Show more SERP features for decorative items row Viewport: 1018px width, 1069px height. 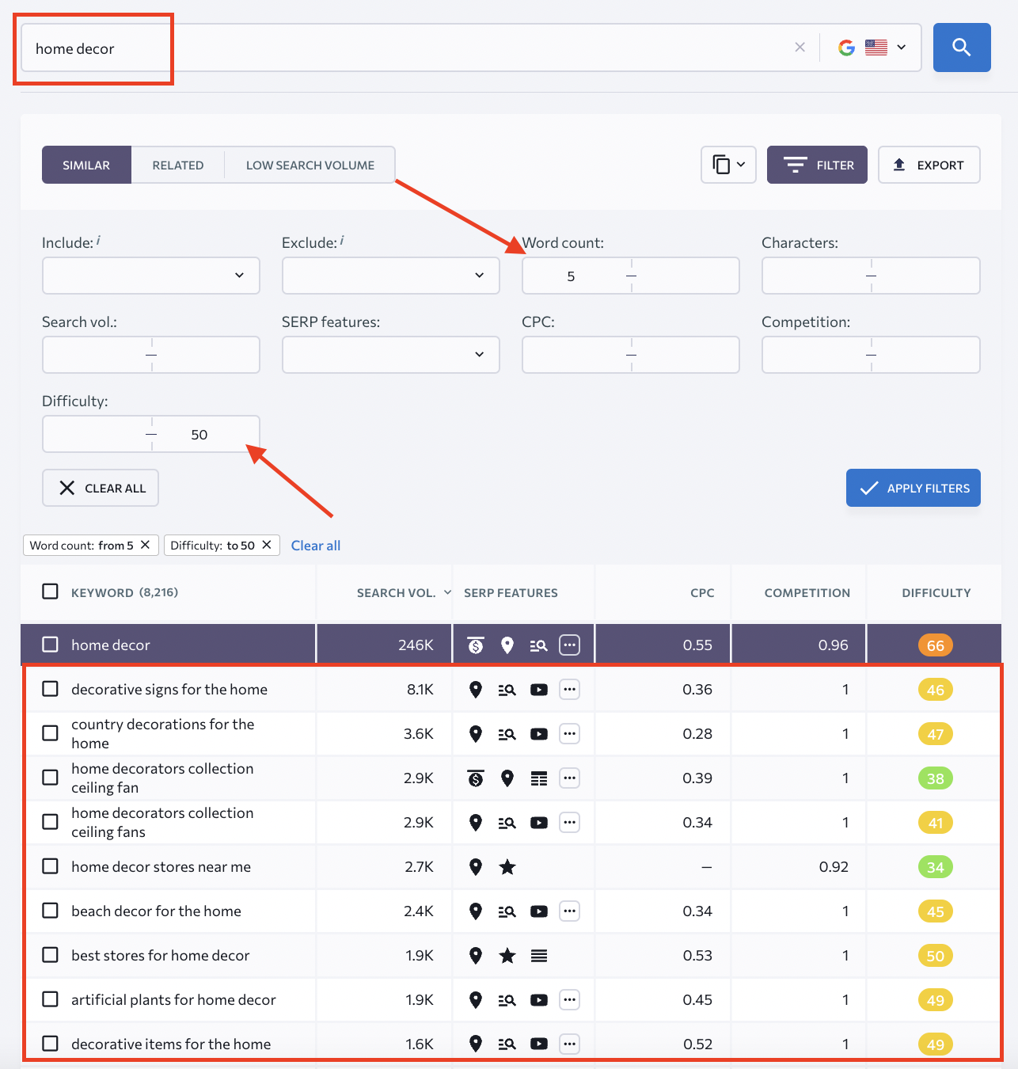point(569,1044)
